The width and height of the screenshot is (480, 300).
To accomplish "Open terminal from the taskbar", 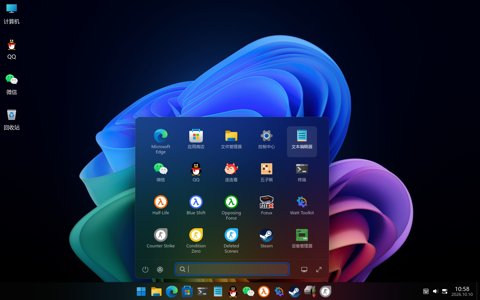I will (x=202, y=291).
